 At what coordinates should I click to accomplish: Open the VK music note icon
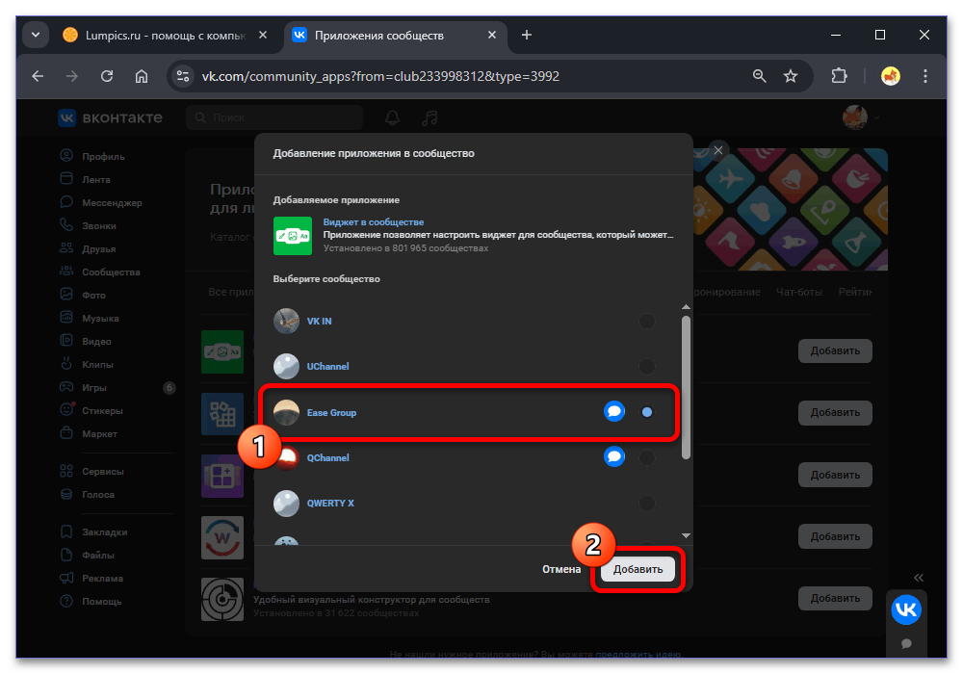click(x=429, y=117)
